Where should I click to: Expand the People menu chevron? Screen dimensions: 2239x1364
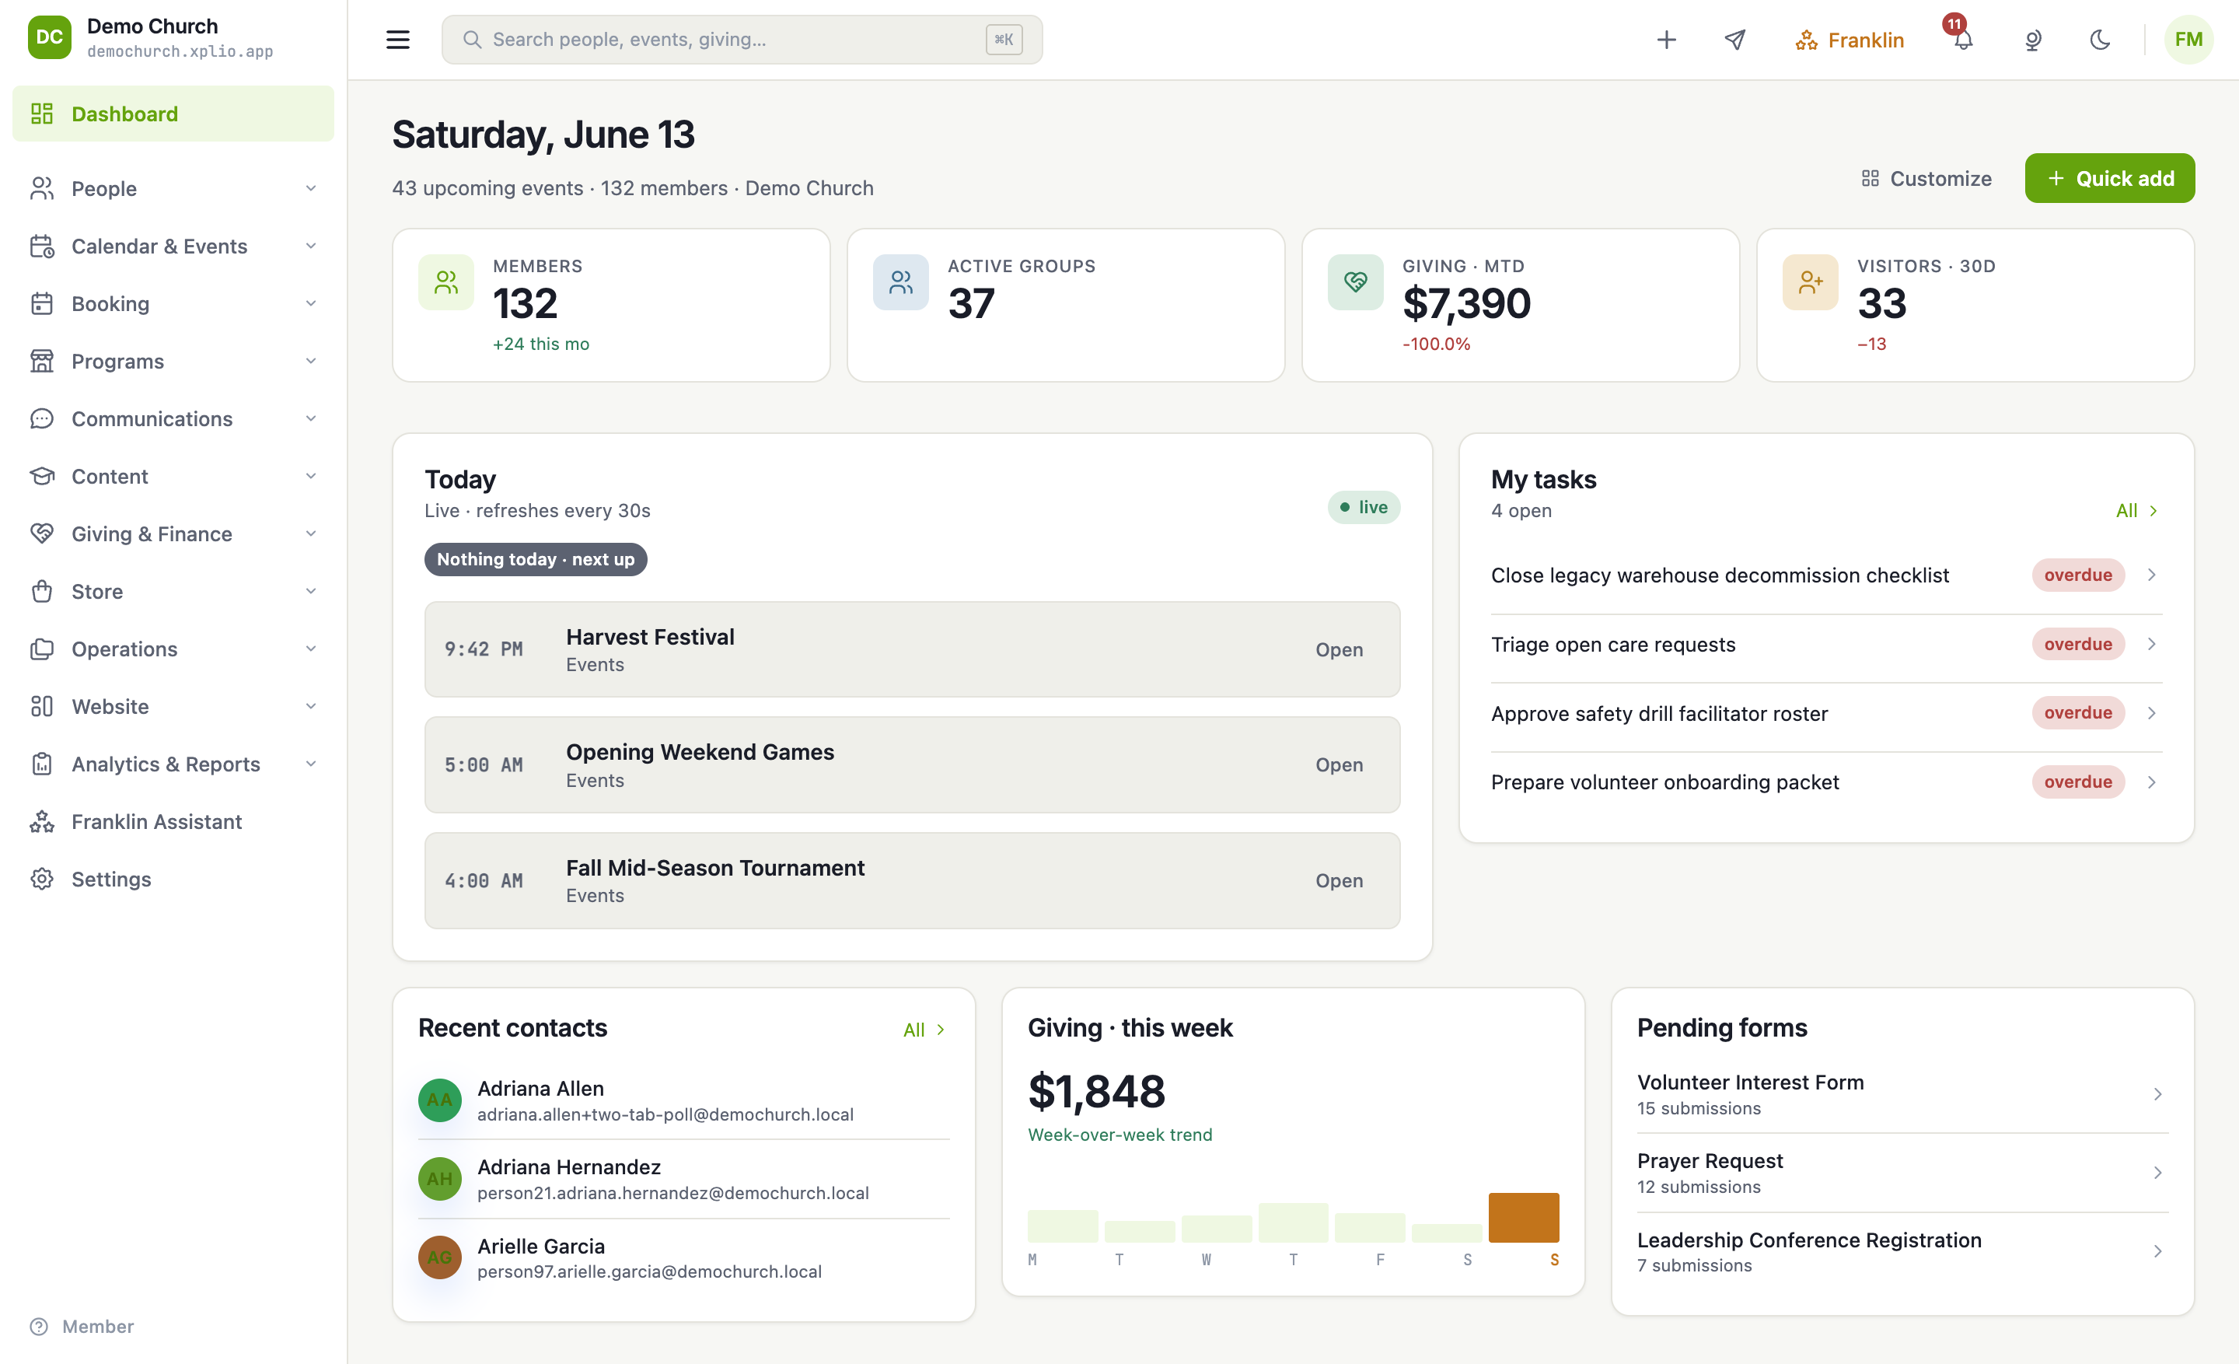point(311,188)
